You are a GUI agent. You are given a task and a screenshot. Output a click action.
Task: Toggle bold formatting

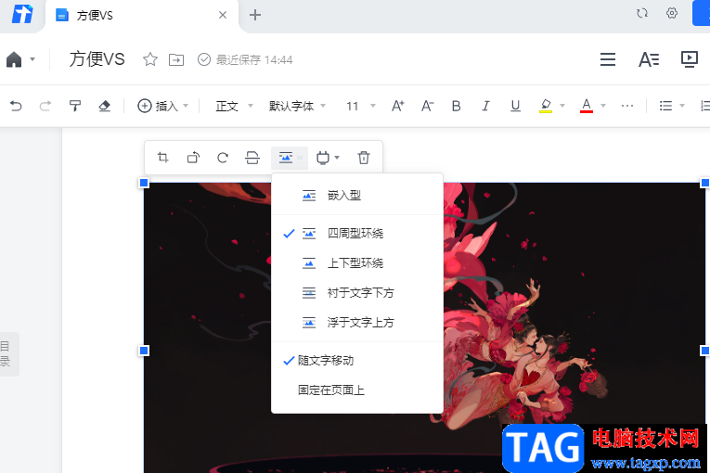point(456,106)
